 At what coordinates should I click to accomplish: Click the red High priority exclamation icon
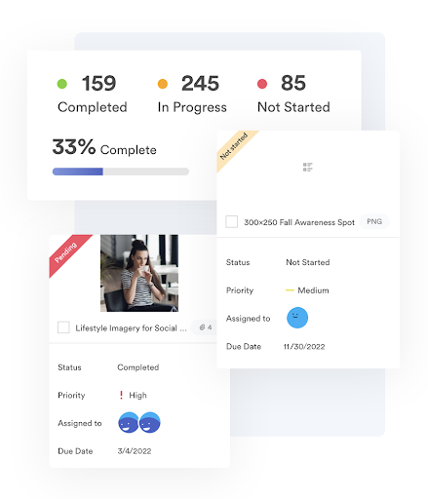coord(121,395)
